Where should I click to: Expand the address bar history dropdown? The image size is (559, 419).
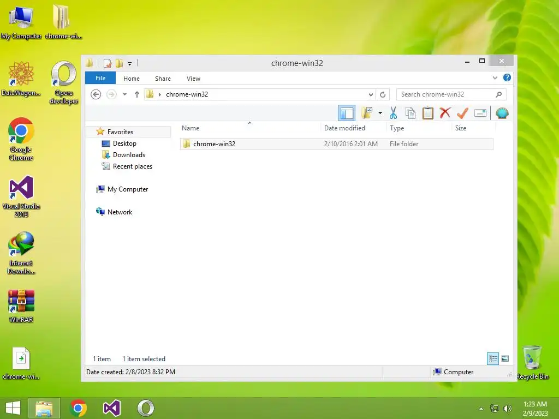pos(371,94)
